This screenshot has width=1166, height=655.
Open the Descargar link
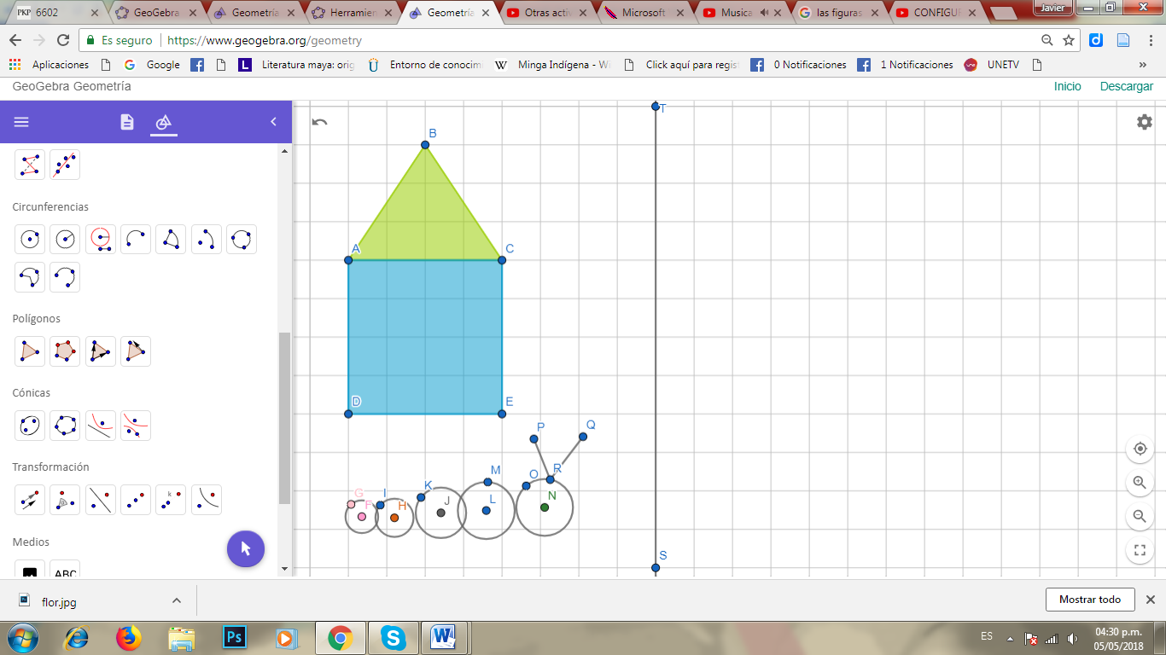[x=1127, y=86]
